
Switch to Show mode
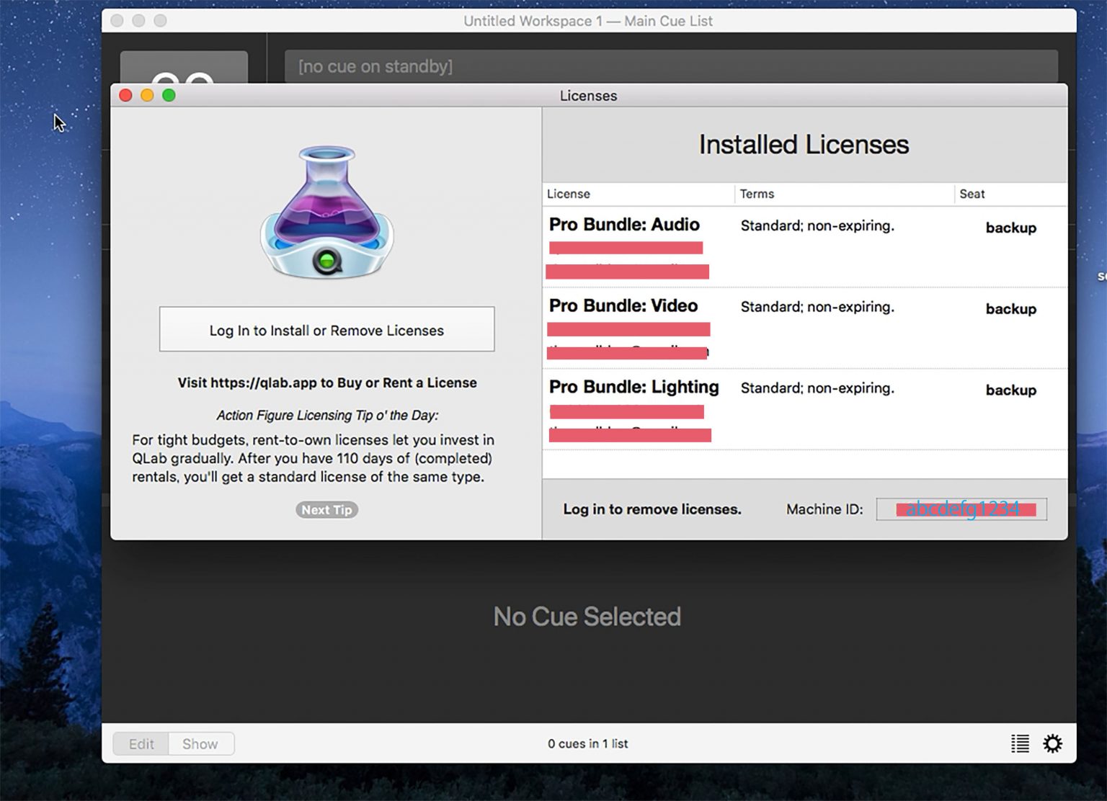(x=200, y=743)
